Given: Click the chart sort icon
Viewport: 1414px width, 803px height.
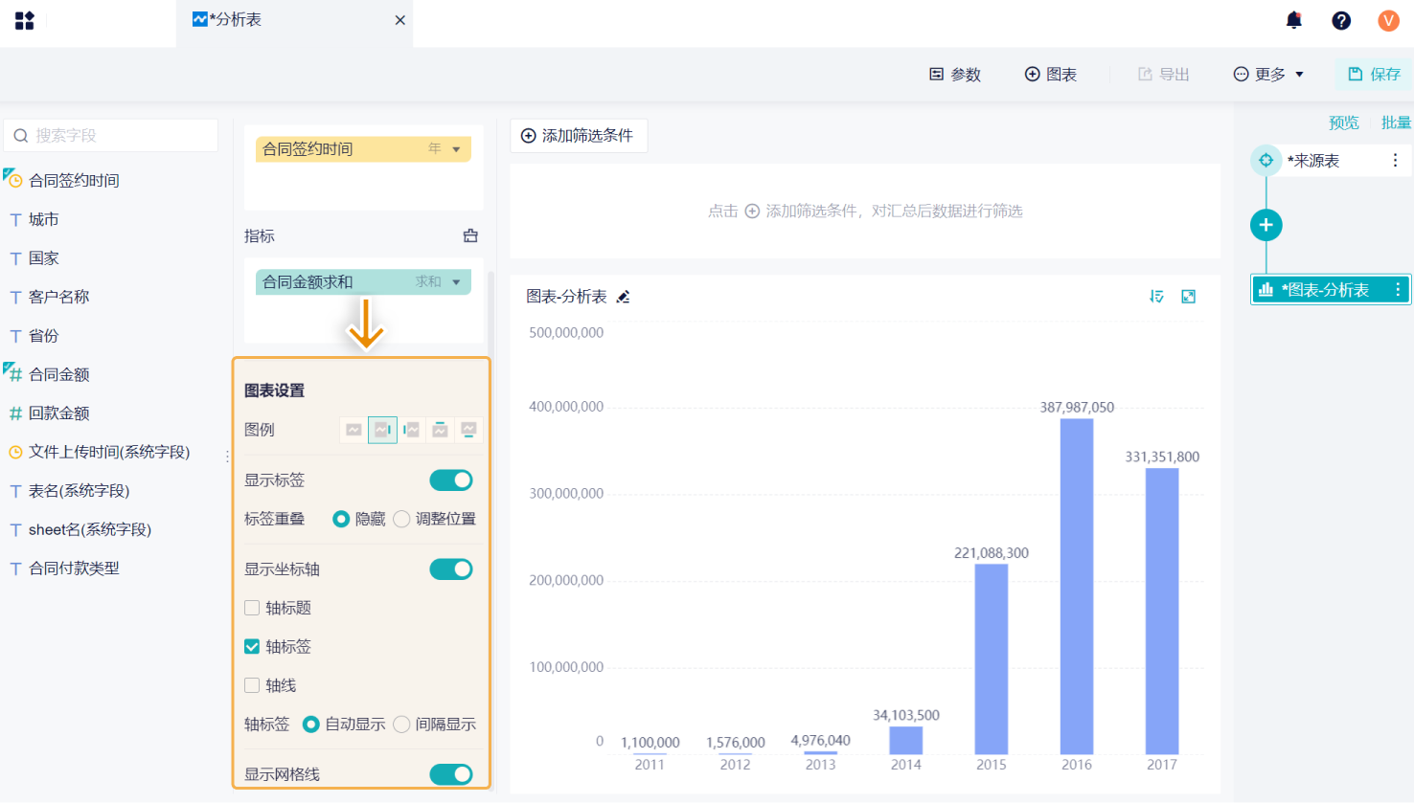Looking at the screenshot, I should click(1156, 297).
